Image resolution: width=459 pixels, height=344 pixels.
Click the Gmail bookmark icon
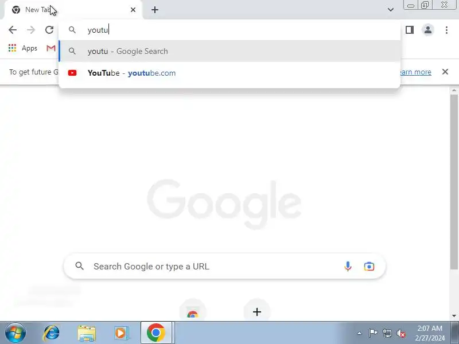coord(51,48)
